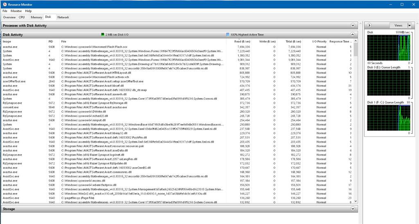Switch to the Memory tab
The height and width of the screenshot is (224, 419).
click(x=36, y=17)
